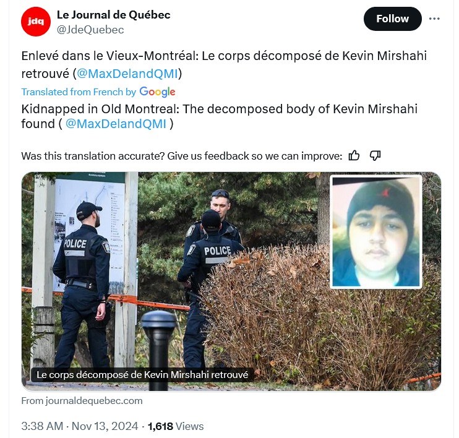Open the @JdeQuebec handle

tap(90, 30)
